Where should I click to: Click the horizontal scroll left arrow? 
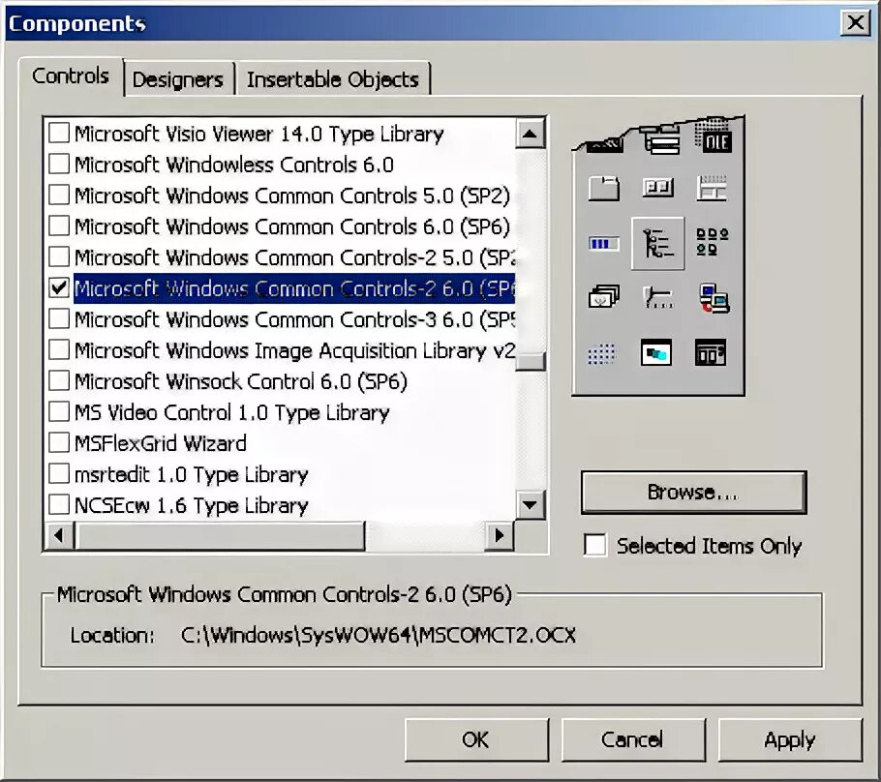pos(59,535)
